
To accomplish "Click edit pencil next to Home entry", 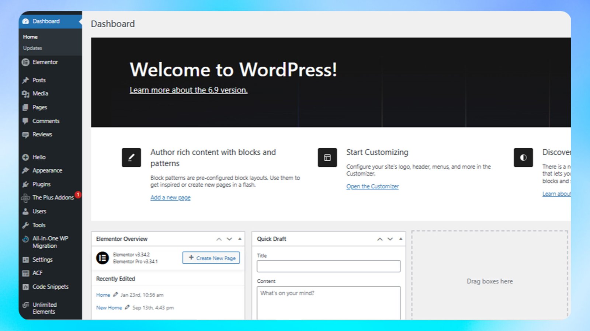I will click(115, 295).
